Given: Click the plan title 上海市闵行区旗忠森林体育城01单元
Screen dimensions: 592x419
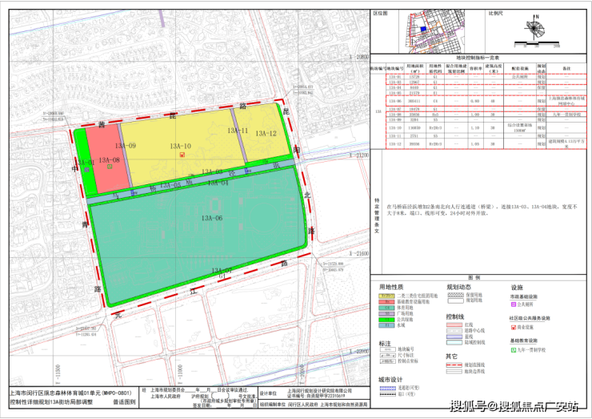Looking at the screenshot, I should [71, 393].
